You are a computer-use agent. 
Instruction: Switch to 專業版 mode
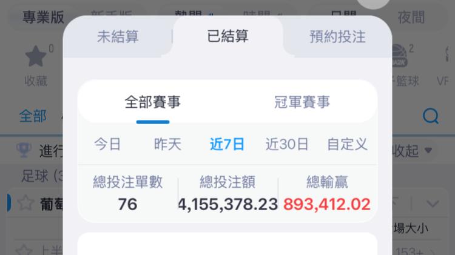coord(43,17)
